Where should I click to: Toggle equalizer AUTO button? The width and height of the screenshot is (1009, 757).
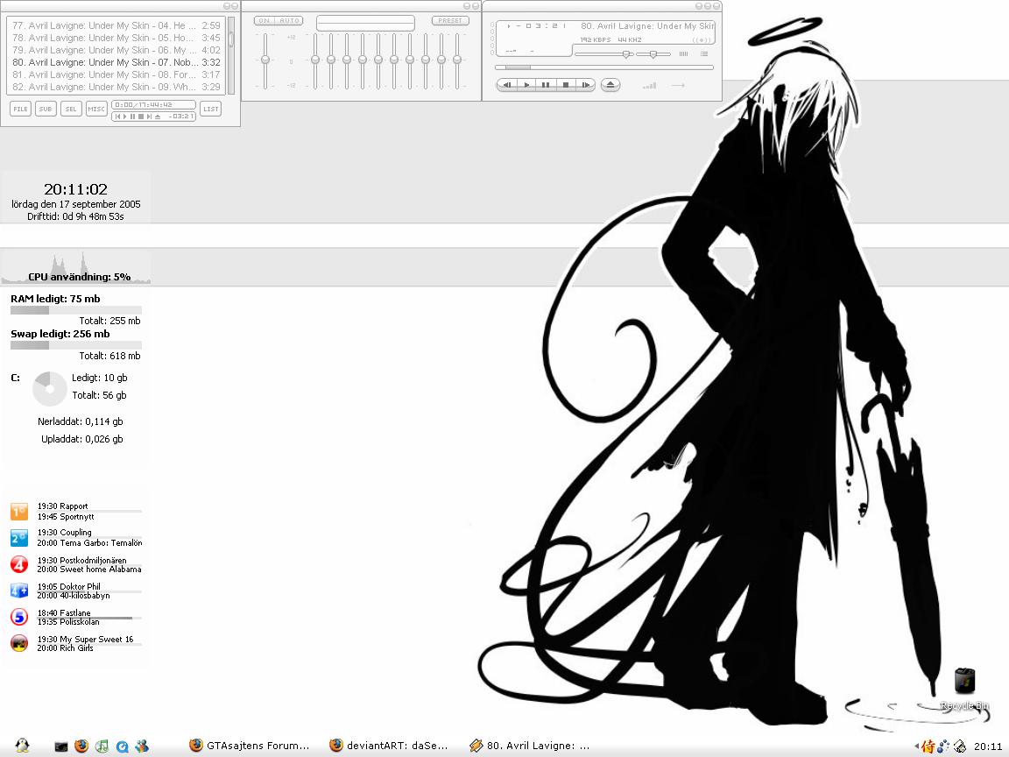(x=289, y=21)
